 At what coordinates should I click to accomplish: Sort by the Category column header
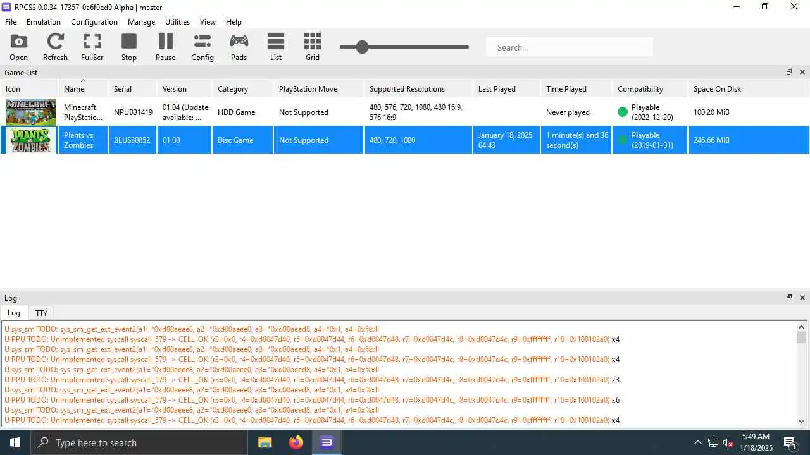[242, 88]
